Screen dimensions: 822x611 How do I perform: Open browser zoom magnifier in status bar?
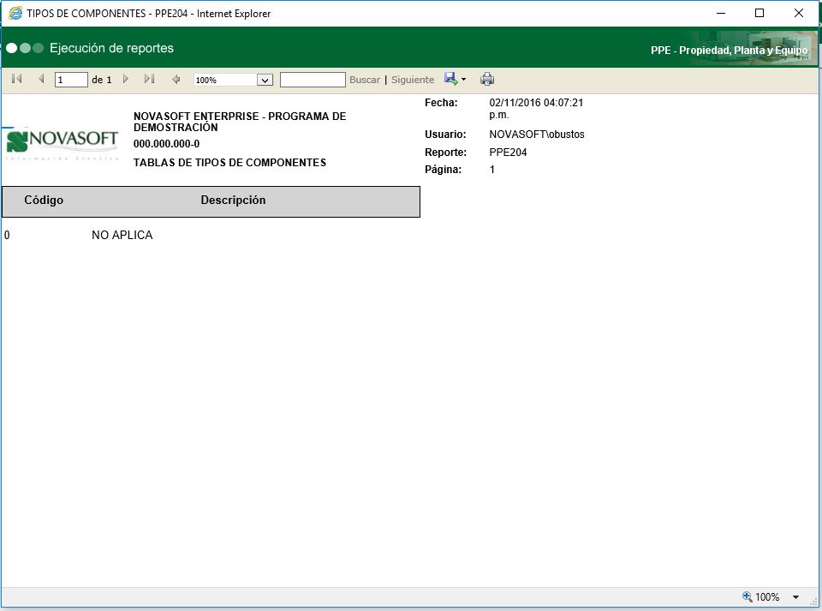pos(747,596)
